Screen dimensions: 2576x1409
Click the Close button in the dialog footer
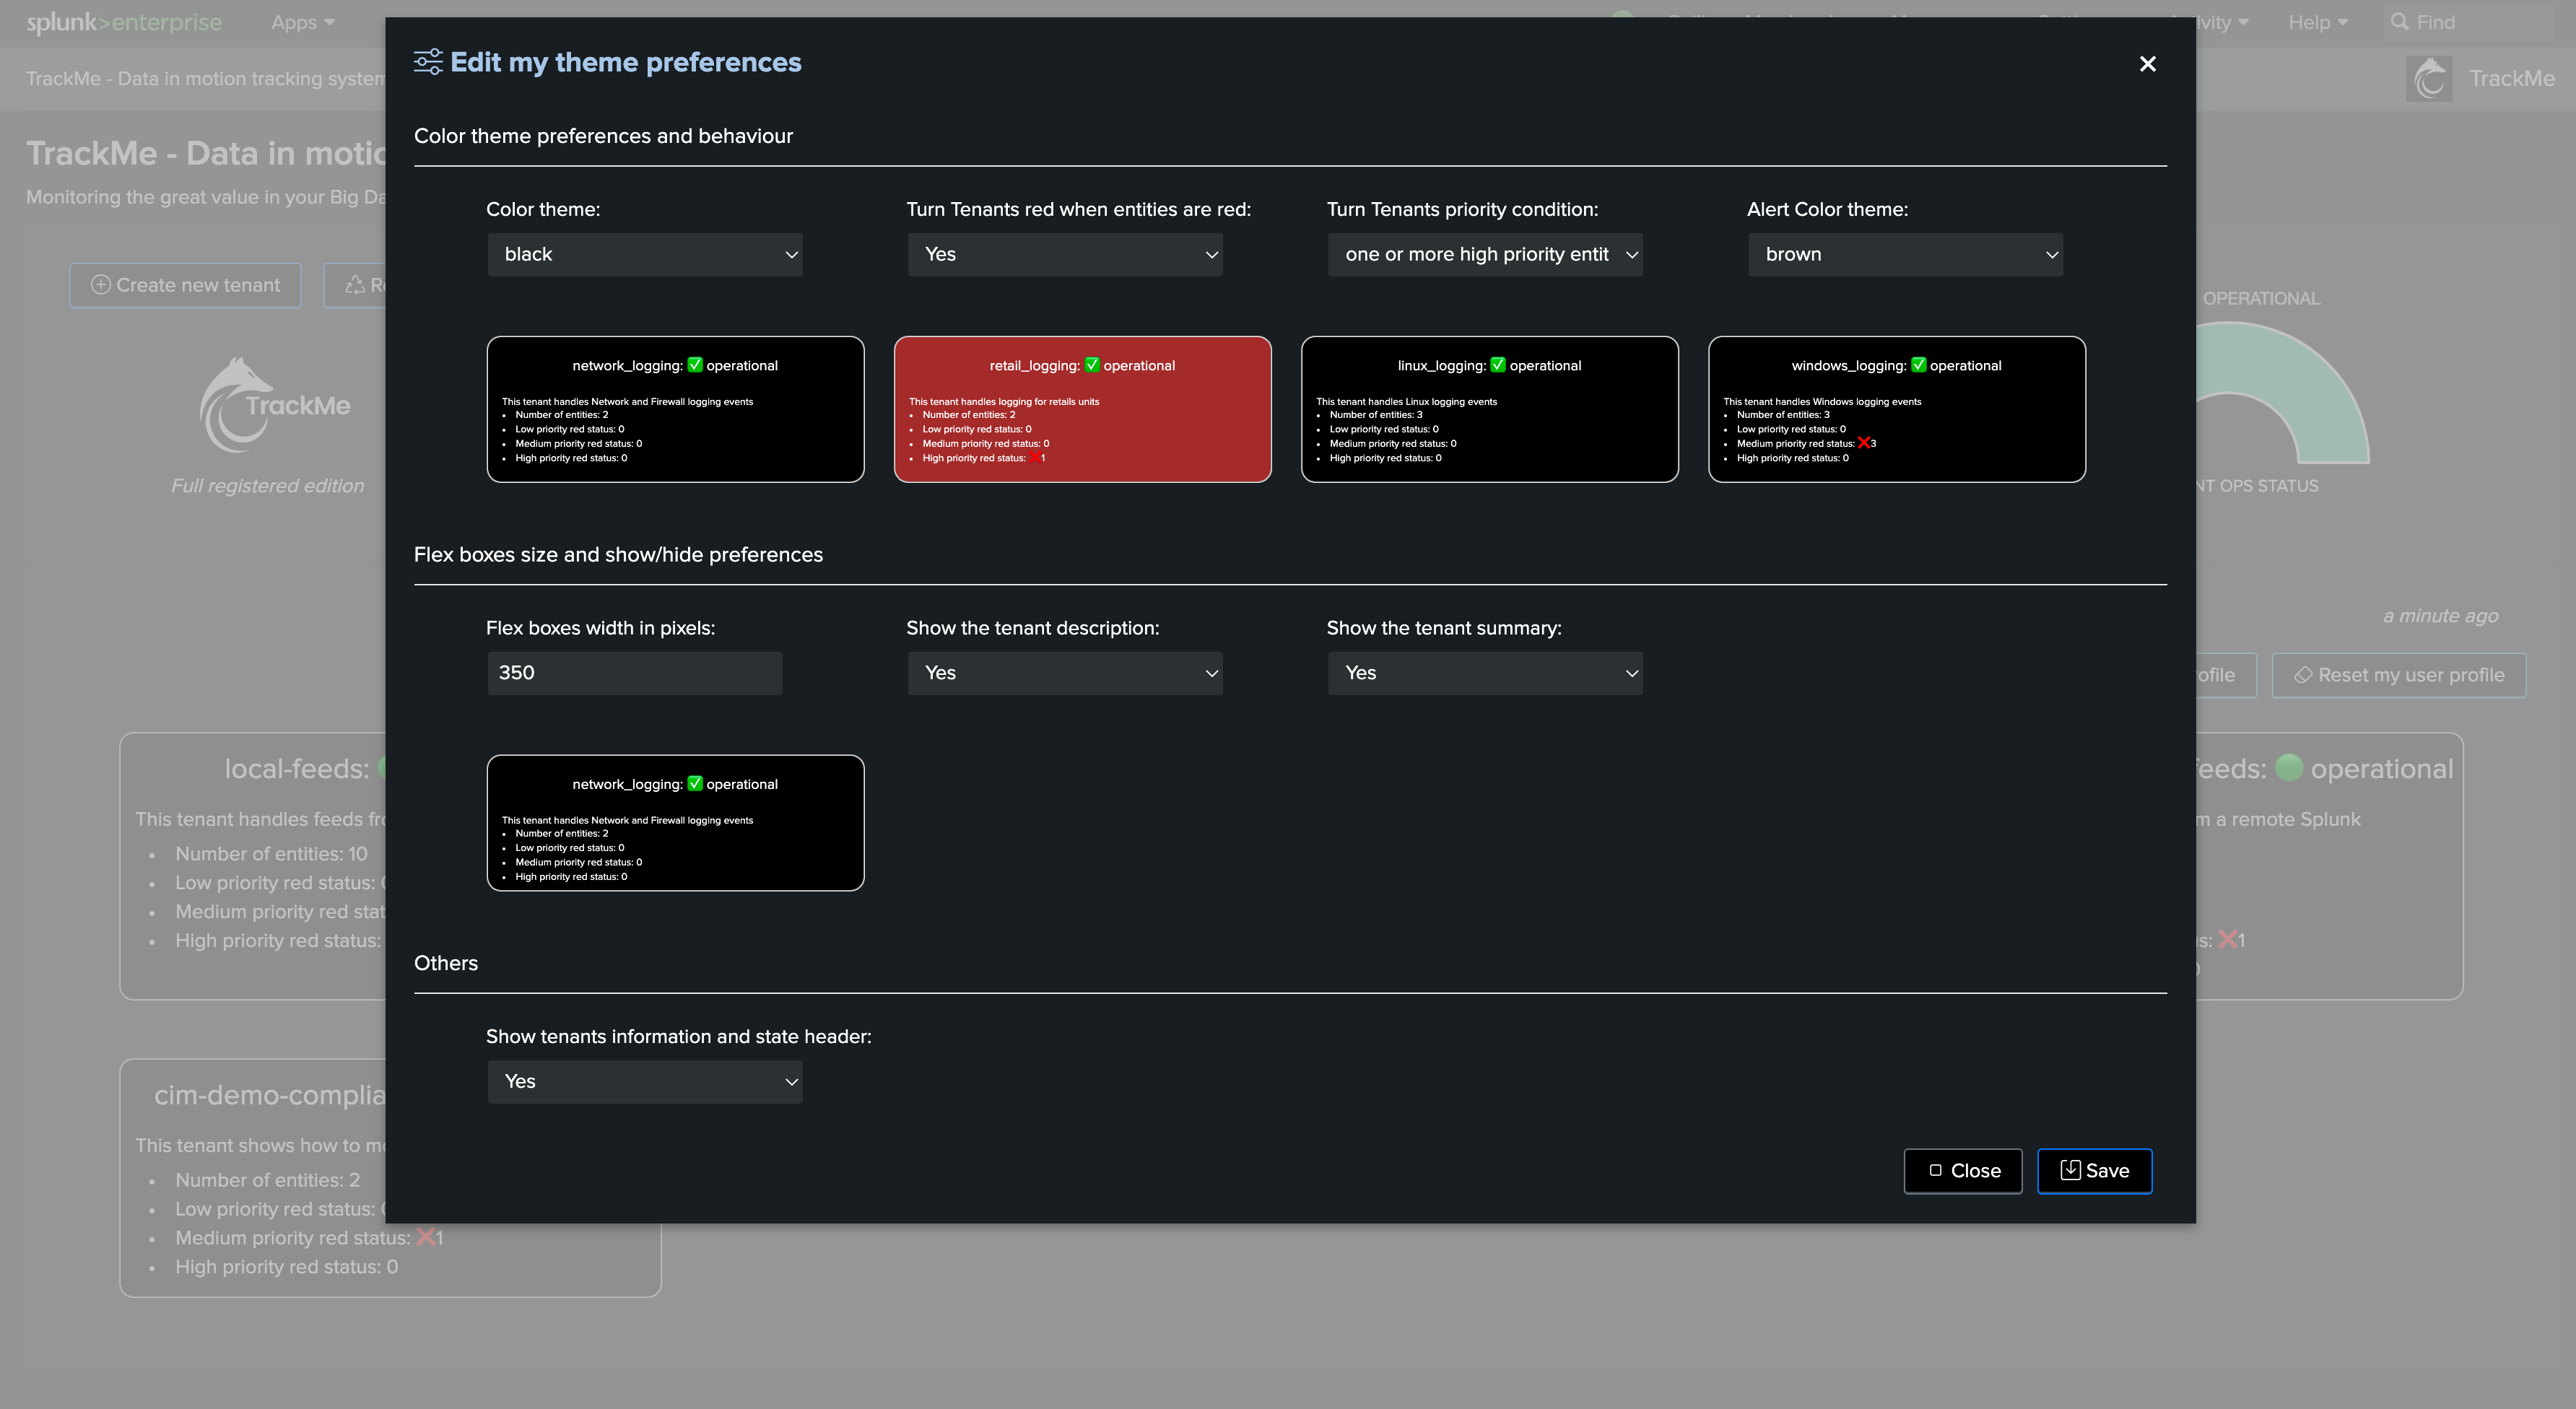click(1963, 1171)
